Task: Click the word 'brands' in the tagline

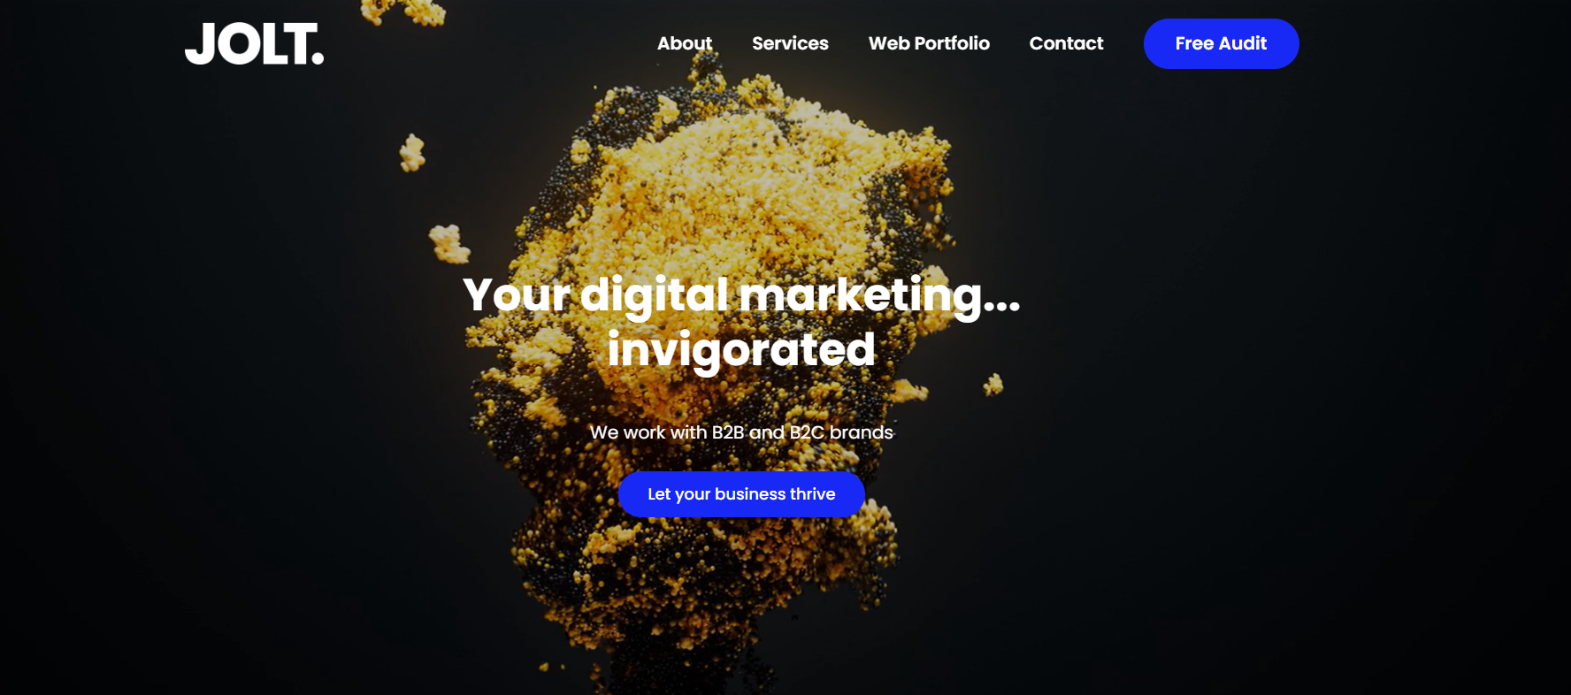Action: (x=862, y=432)
